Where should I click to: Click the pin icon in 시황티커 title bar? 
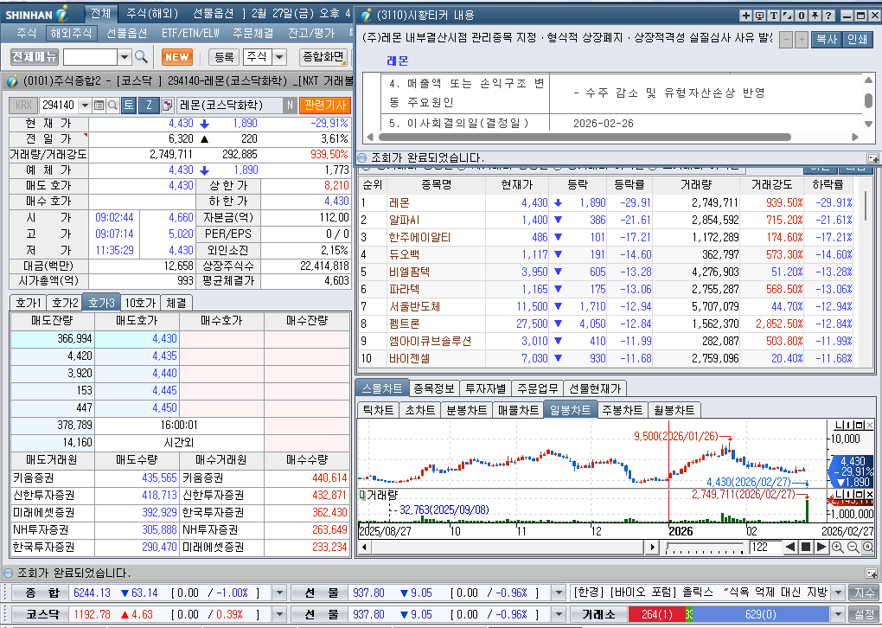815,16
